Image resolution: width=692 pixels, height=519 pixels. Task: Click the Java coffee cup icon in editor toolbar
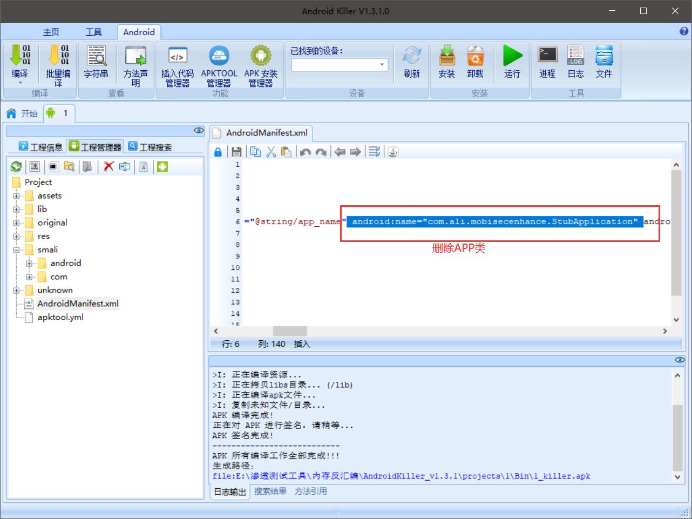point(394,152)
